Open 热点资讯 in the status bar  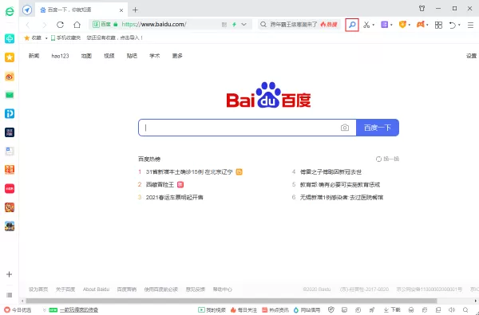(275, 310)
